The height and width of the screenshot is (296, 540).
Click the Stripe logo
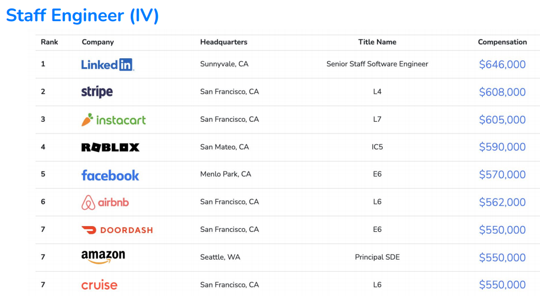coord(97,92)
